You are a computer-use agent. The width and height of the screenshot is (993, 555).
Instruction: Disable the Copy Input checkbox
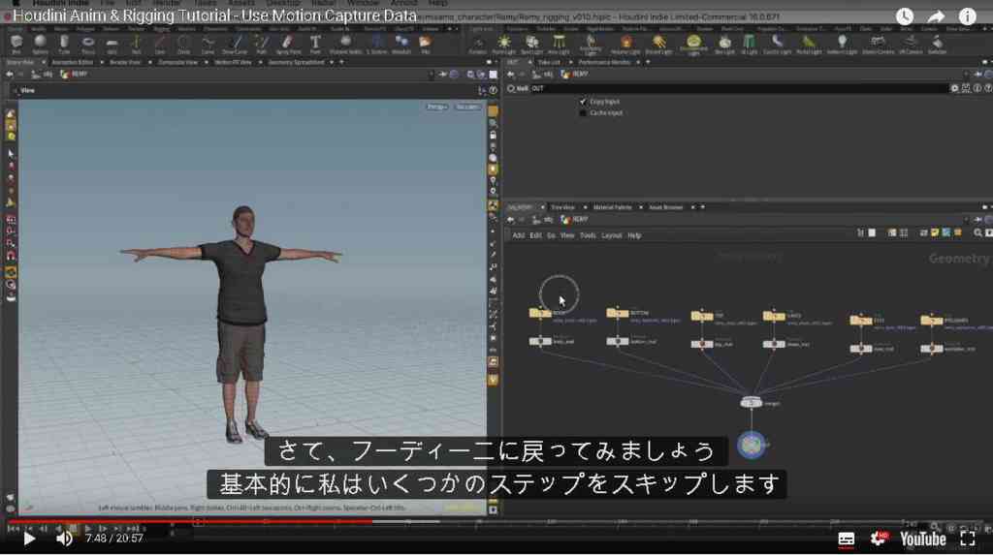click(x=583, y=102)
